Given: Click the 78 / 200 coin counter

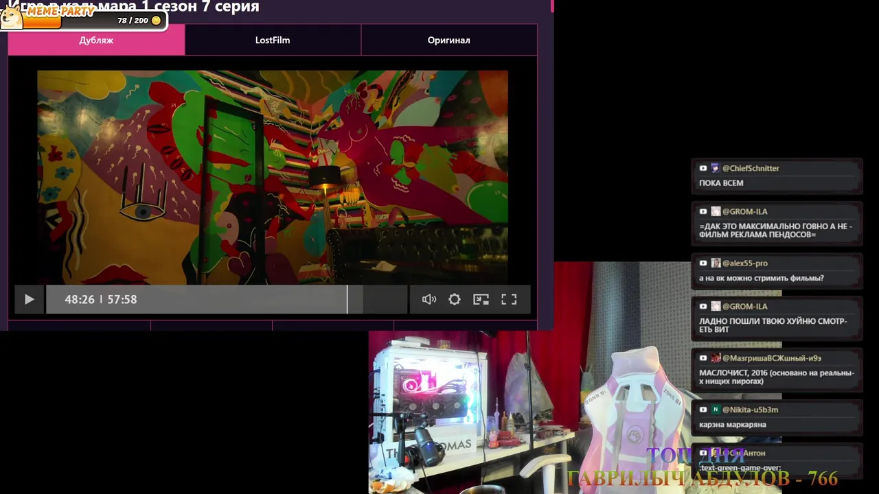Looking at the screenshot, I should 139,21.
